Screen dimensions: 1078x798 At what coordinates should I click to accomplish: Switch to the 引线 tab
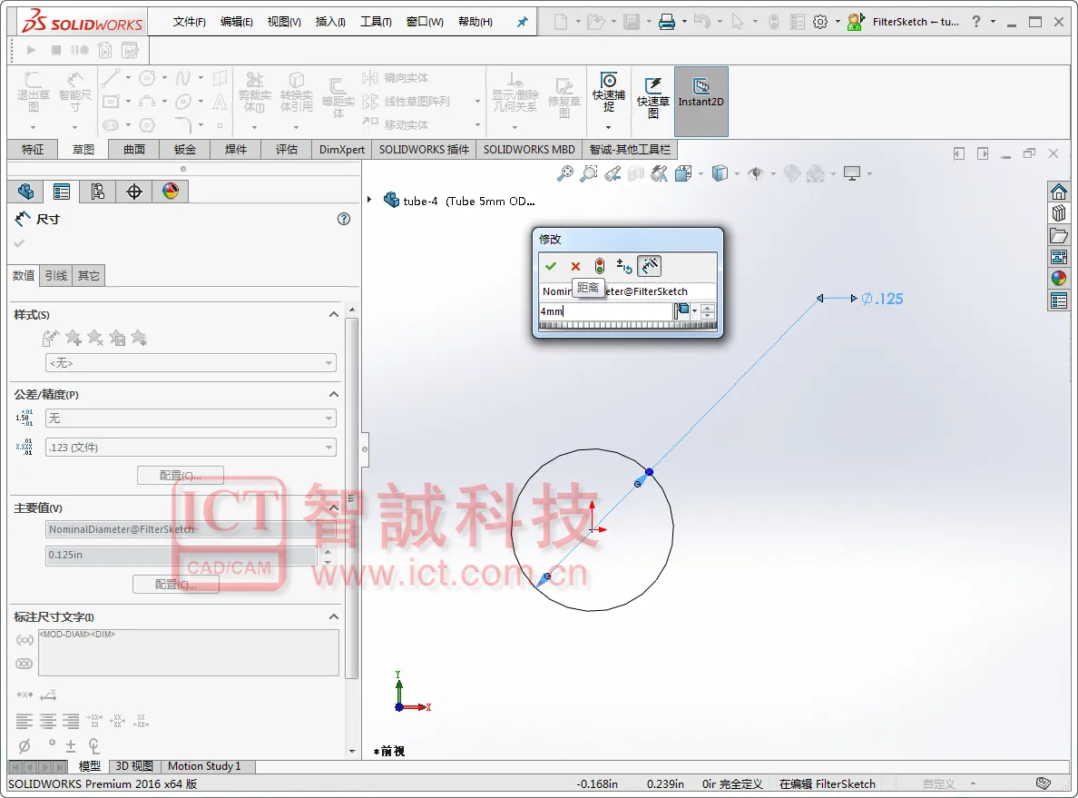click(x=56, y=275)
